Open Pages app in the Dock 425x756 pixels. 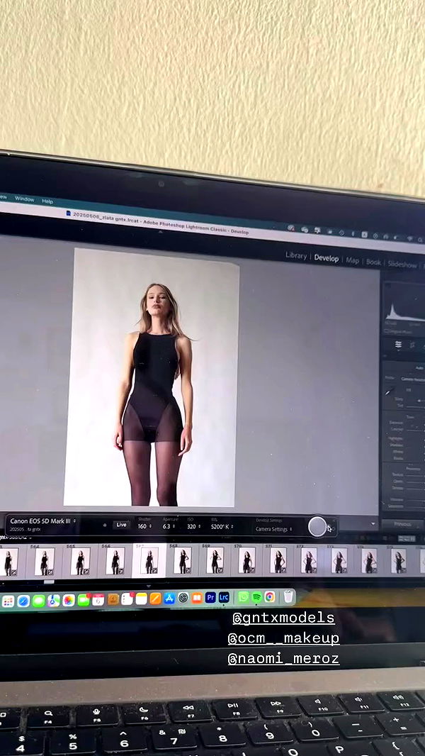pos(156,599)
